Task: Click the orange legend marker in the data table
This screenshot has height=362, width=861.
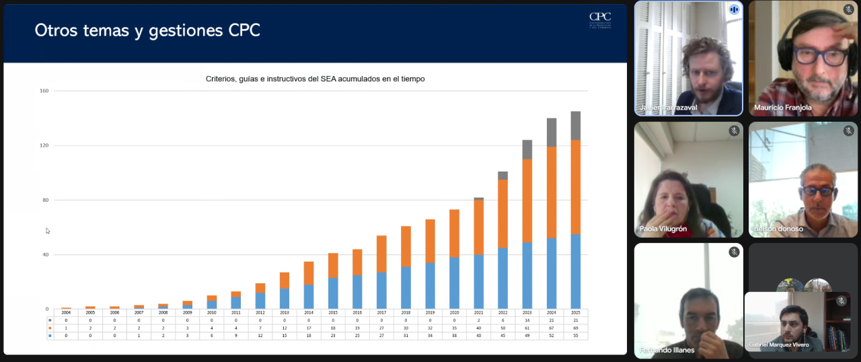Action: (x=50, y=328)
